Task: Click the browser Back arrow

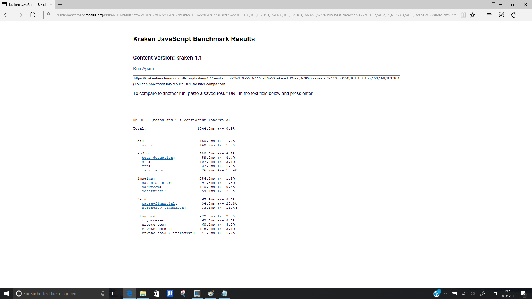Action: [x=6, y=15]
